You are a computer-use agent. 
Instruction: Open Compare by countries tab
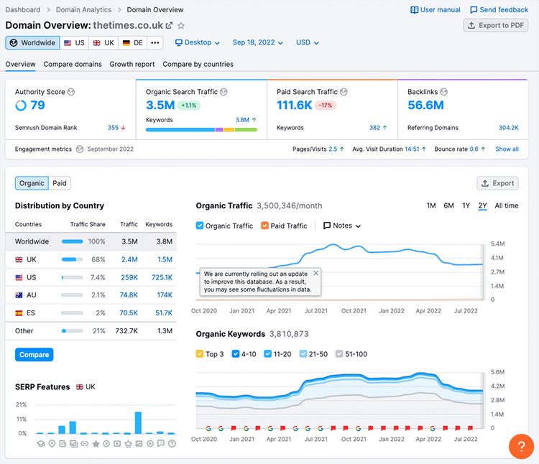pos(198,64)
